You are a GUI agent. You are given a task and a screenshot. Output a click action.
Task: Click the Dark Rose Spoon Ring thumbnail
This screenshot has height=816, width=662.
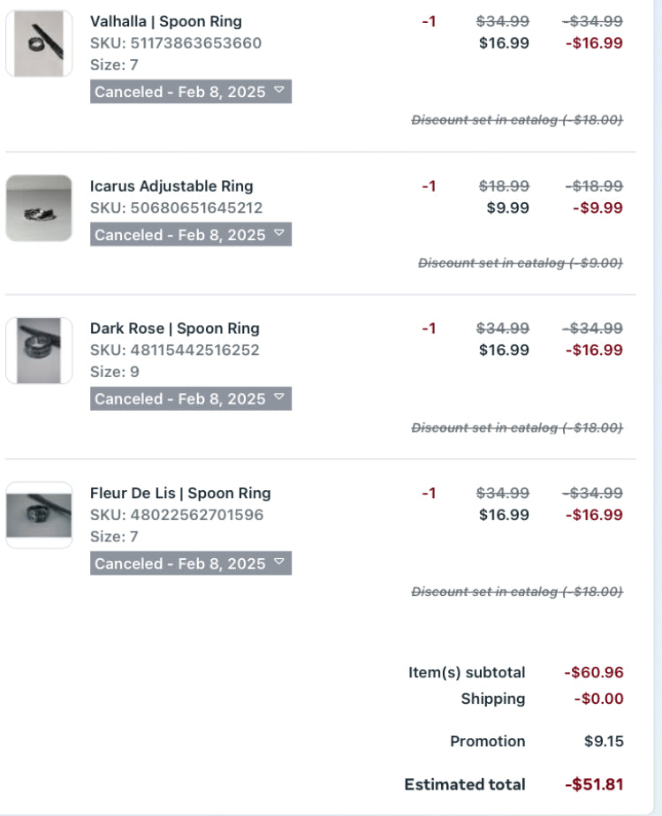tap(39, 351)
